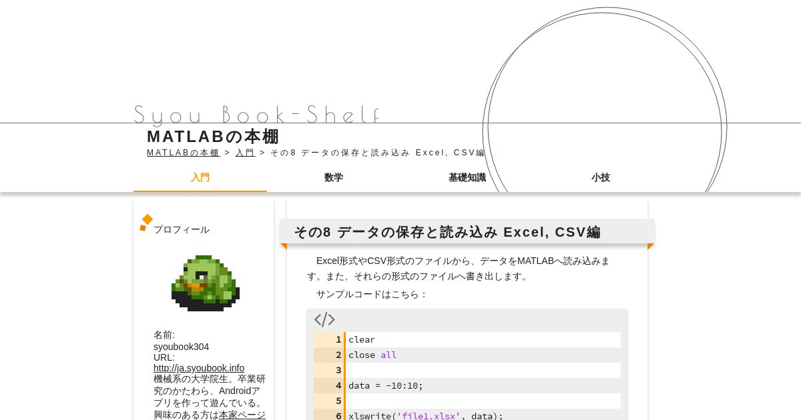The image size is (801, 420).
Task: Click the プロフィール heading text
Action: click(182, 229)
